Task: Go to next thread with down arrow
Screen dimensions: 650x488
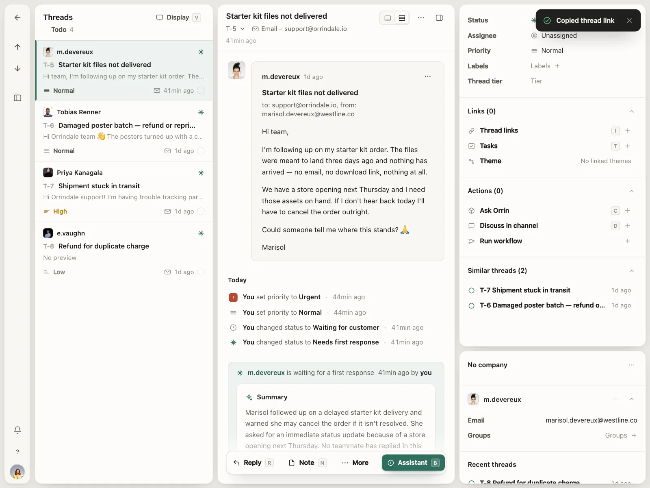Action: point(17,68)
